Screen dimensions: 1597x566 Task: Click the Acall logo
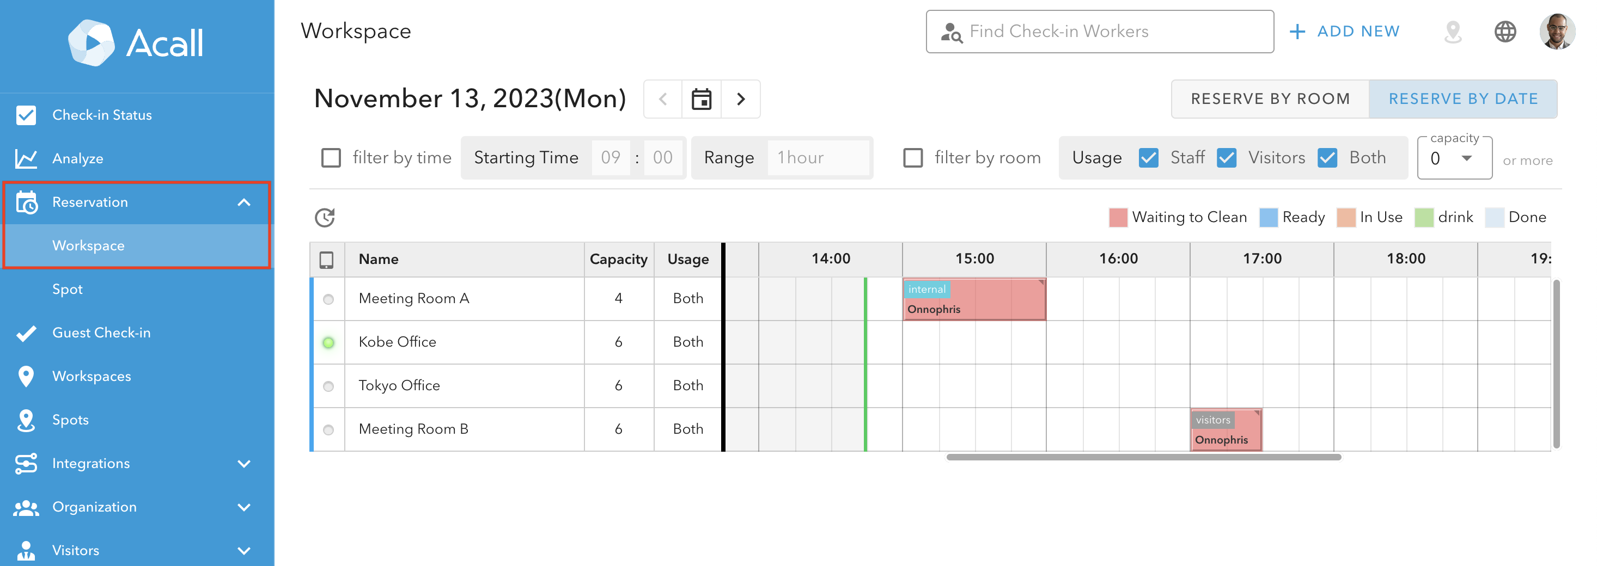[x=136, y=43]
